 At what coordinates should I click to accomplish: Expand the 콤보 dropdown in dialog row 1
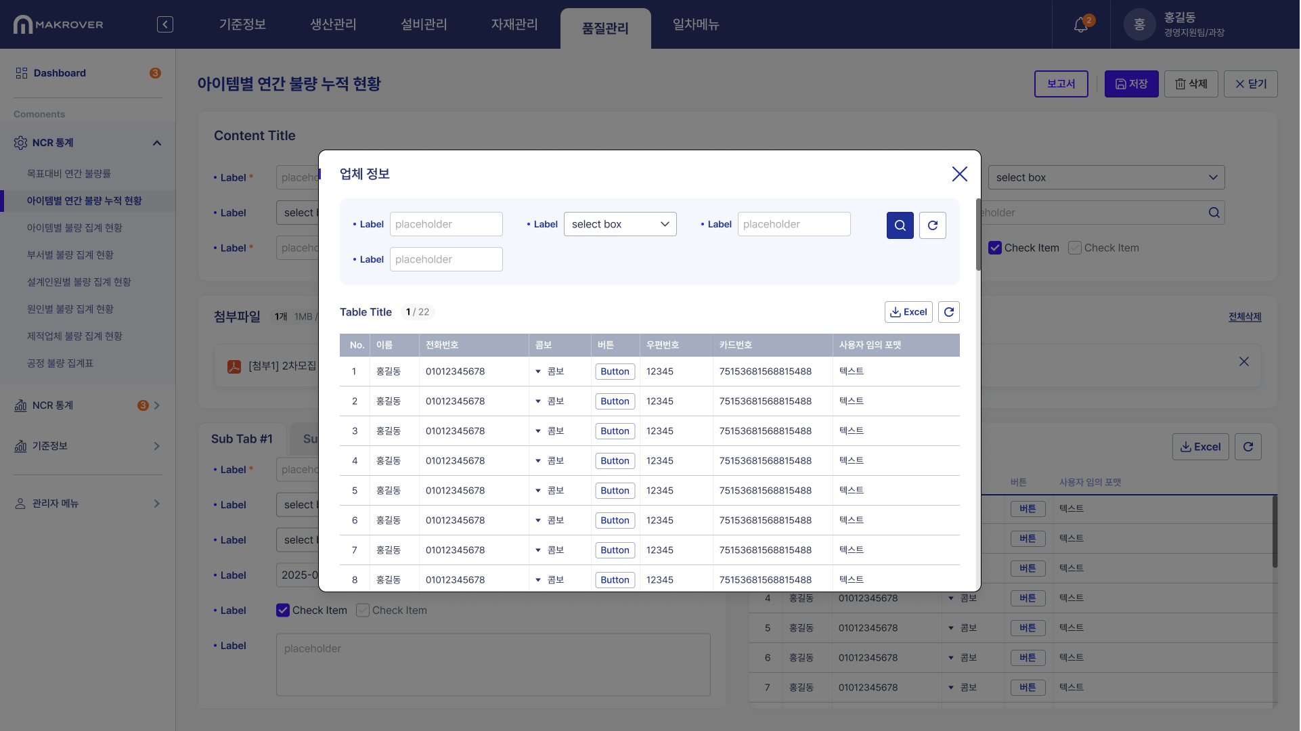pos(538,372)
